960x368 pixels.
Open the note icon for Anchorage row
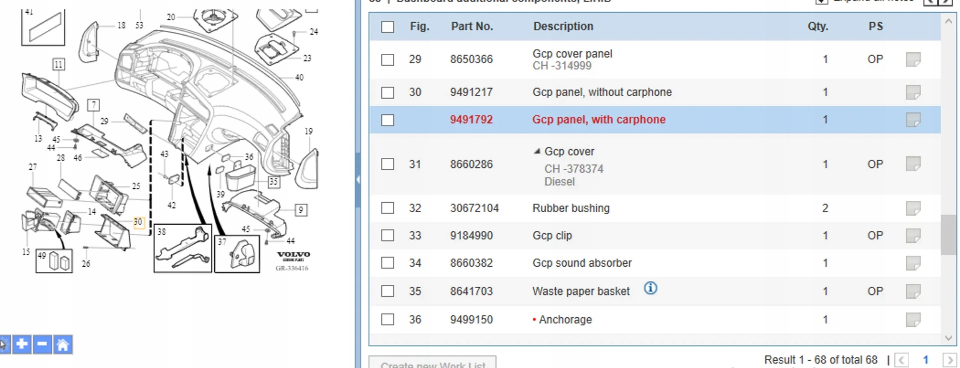tap(913, 320)
